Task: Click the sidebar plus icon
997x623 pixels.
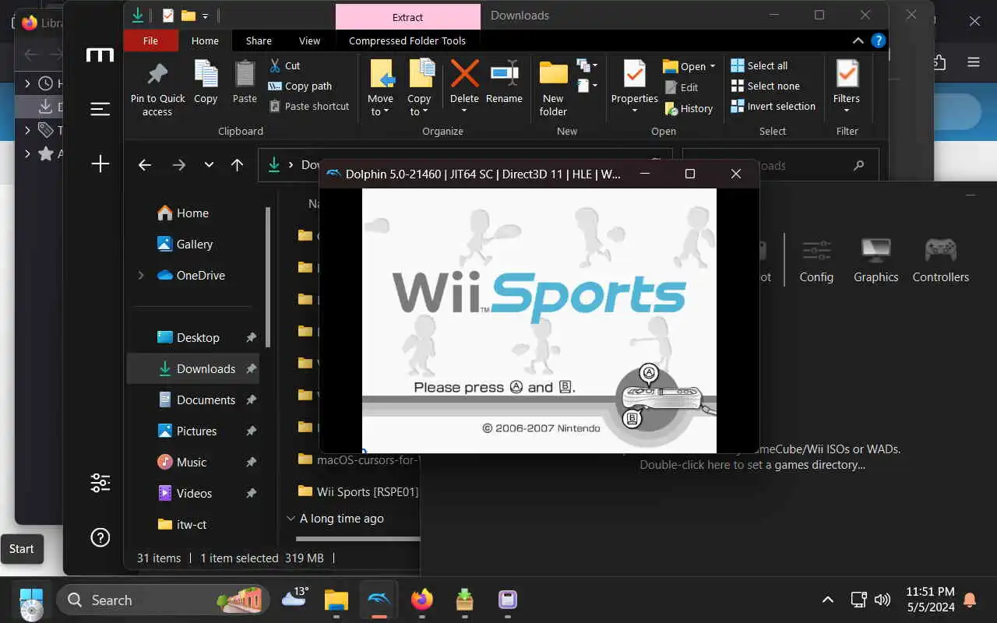Action: [100, 164]
